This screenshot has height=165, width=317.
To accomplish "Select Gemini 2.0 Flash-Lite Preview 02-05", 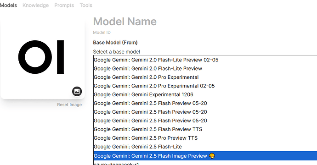I will tap(205, 60).
